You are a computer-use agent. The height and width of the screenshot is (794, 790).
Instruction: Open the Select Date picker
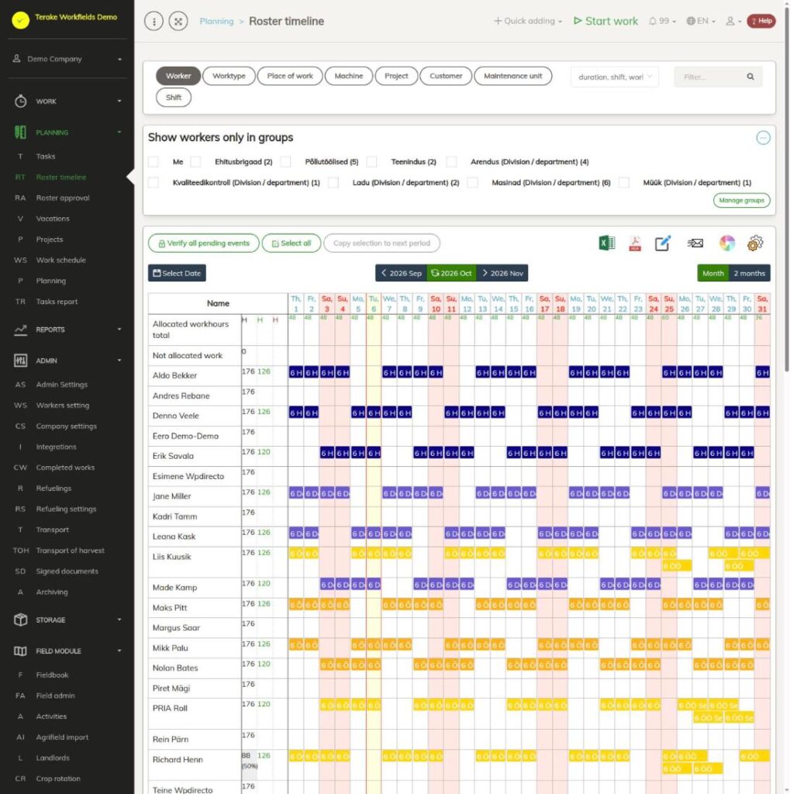coord(177,274)
